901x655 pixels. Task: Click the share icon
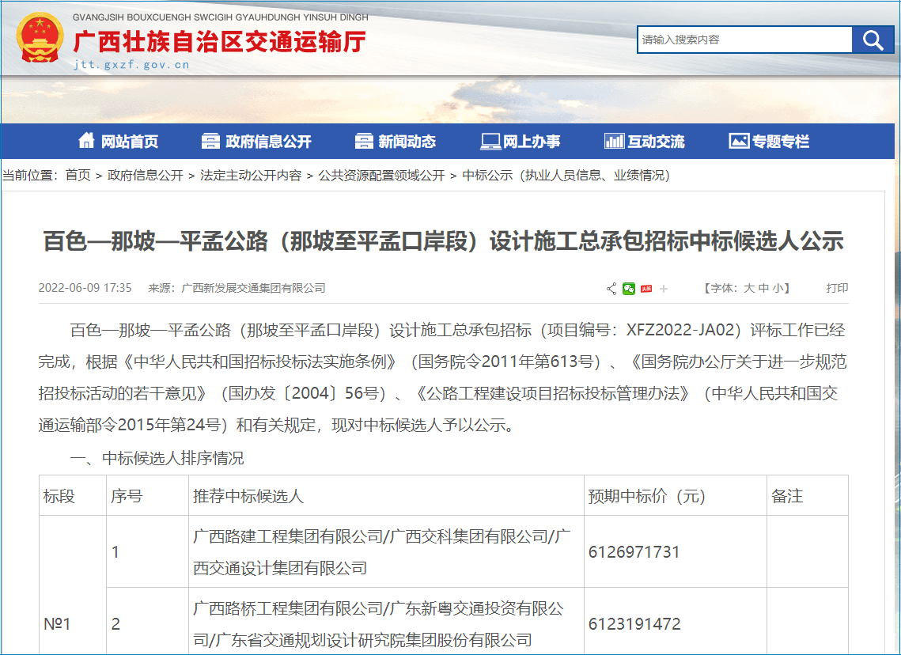[x=611, y=289]
